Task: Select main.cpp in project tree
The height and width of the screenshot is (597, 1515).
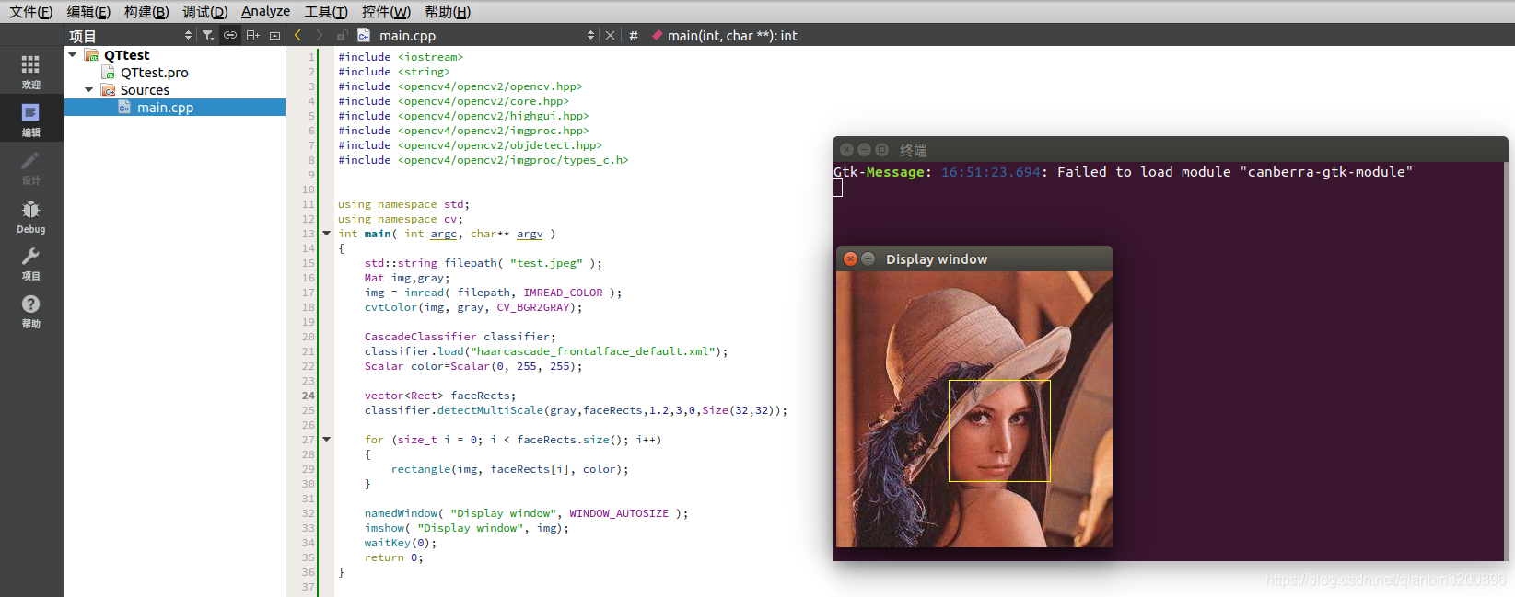Action: coord(165,108)
